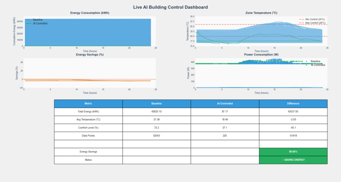Screen dimensions: 341x182
Task: Click the blue baseline area in Energy Consumption chart
Action: point(88,33)
